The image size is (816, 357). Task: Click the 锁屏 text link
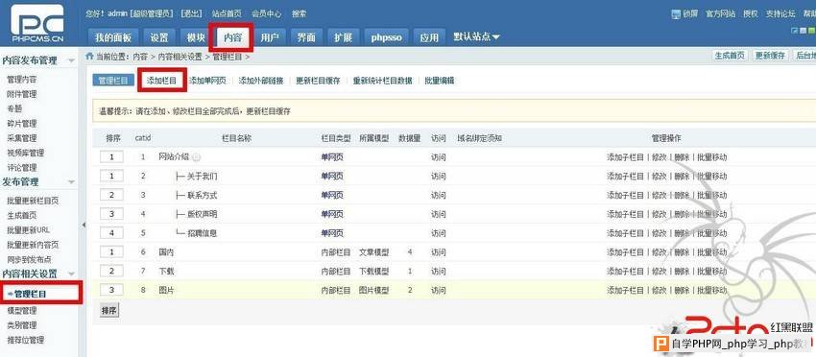coord(690,14)
